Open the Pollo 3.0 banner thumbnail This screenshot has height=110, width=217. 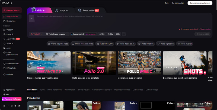pos(94,63)
